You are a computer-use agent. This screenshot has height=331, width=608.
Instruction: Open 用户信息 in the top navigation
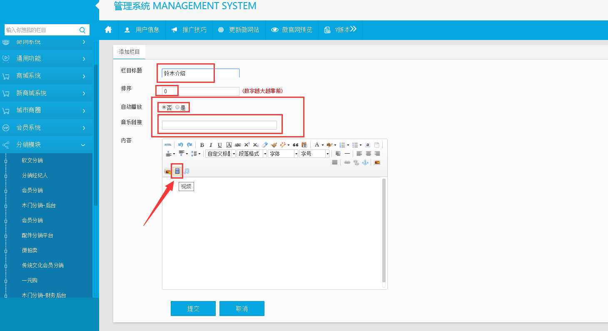(142, 30)
